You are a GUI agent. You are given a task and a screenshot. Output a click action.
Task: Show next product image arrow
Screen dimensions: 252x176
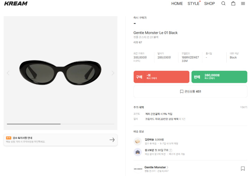click(113, 73)
